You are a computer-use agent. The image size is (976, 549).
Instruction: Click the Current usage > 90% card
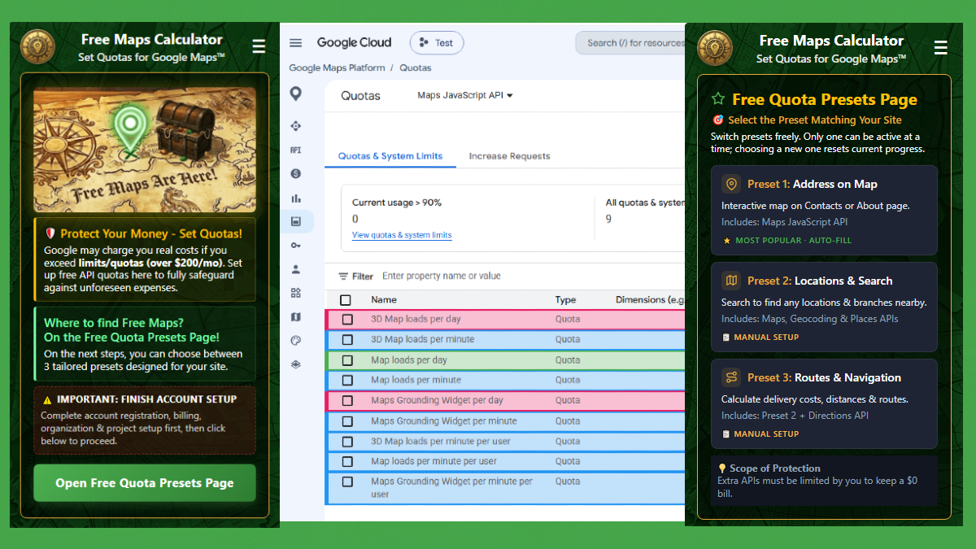click(x=467, y=219)
